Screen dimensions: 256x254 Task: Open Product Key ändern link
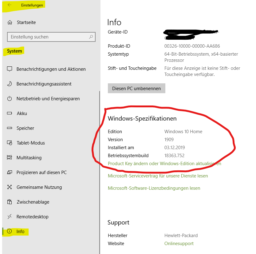[164, 164]
